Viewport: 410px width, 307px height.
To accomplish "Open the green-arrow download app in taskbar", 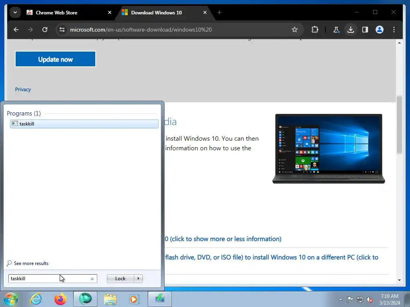I will pyautogui.click(x=160, y=299).
